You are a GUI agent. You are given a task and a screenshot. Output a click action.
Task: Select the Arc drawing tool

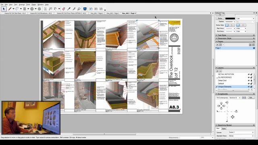coord(17,9)
